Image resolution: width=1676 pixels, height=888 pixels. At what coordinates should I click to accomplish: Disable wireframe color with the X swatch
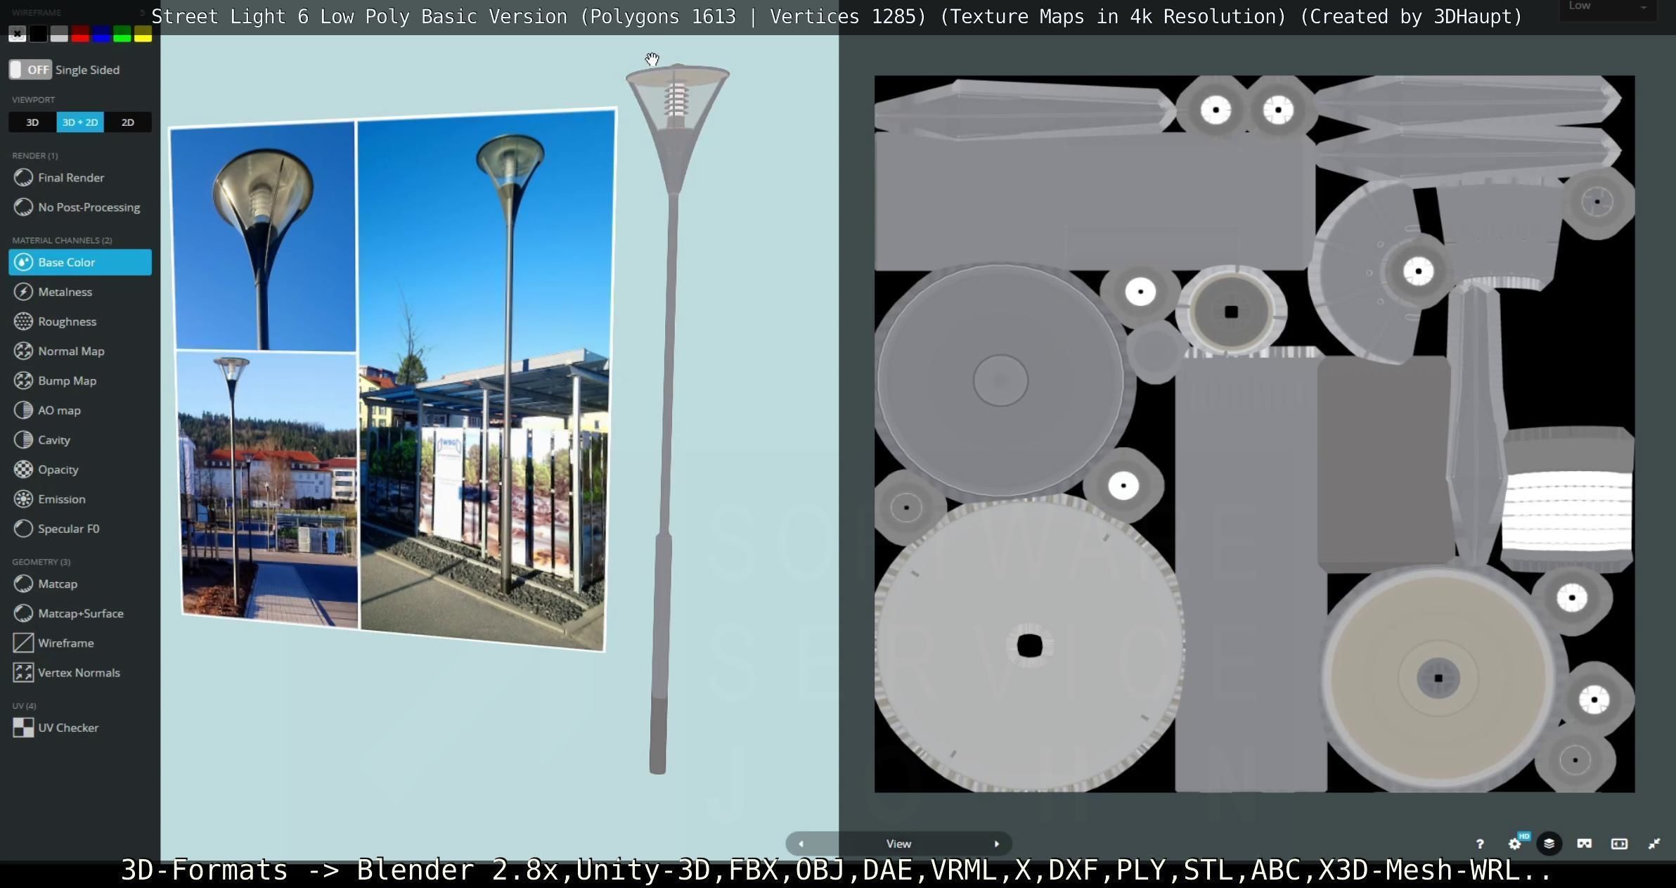(x=18, y=34)
